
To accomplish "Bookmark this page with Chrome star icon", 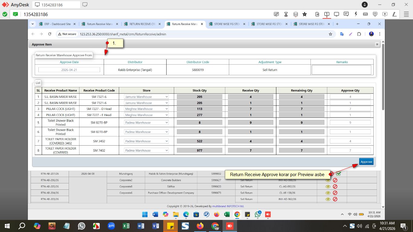I will (x=330, y=34).
